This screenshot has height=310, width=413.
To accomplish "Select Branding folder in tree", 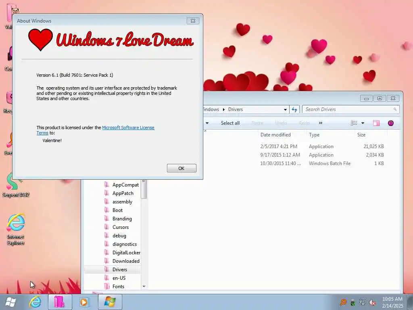I will click(122, 219).
